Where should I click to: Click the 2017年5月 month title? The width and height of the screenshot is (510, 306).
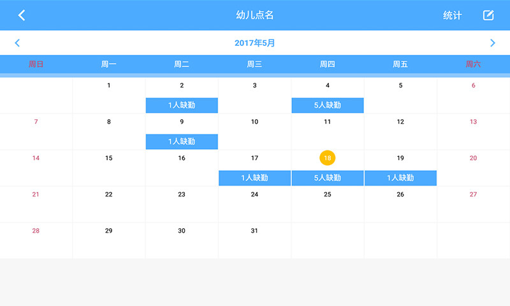[x=255, y=43]
